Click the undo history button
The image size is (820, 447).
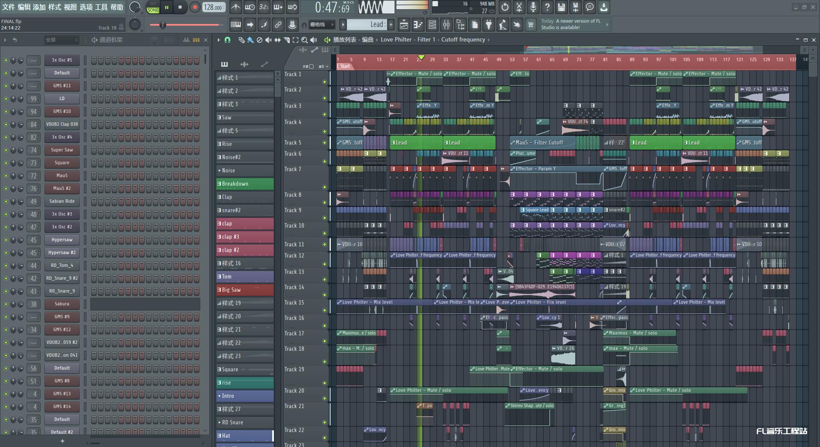click(505, 7)
